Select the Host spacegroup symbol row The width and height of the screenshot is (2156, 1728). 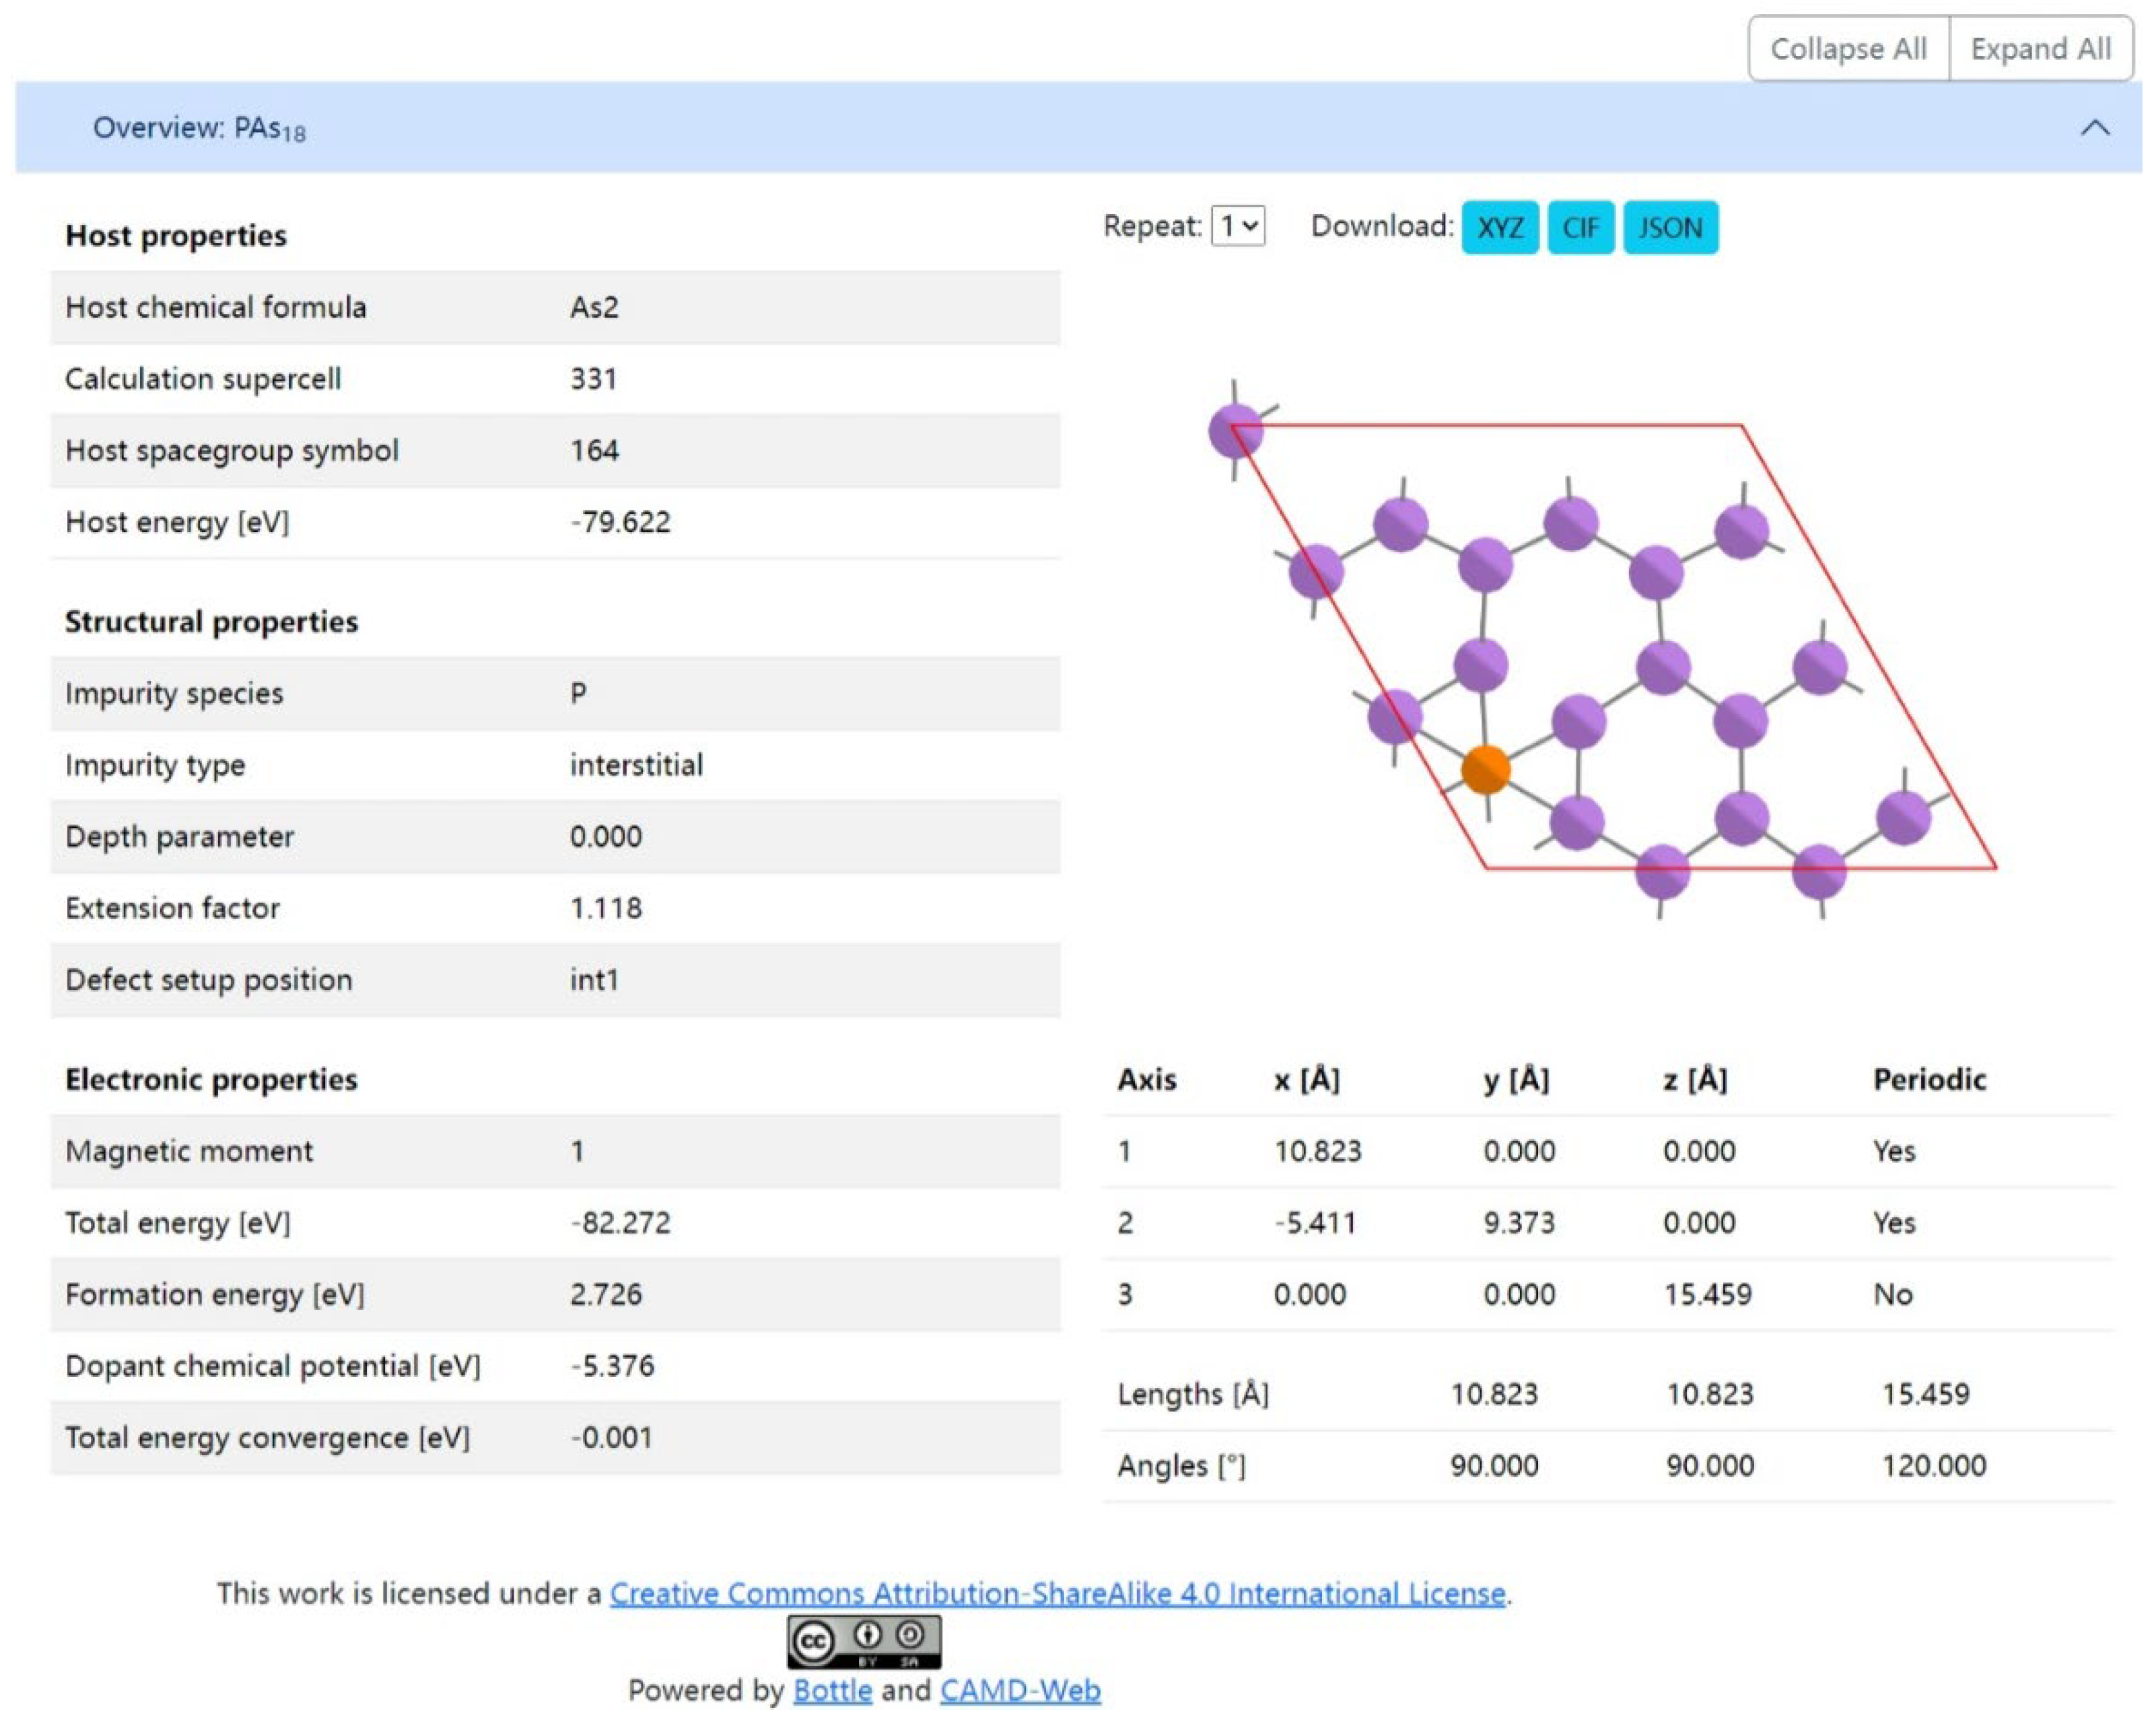point(555,451)
